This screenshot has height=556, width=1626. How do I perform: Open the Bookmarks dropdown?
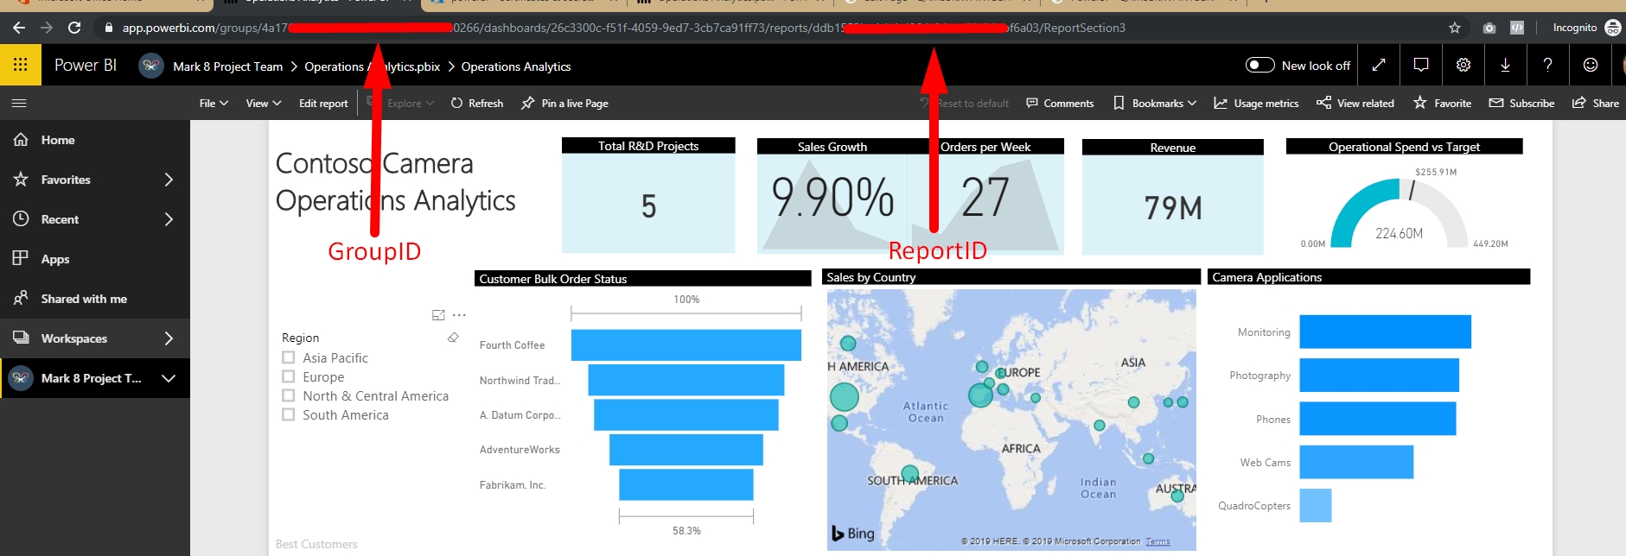[x=1155, y=103]
